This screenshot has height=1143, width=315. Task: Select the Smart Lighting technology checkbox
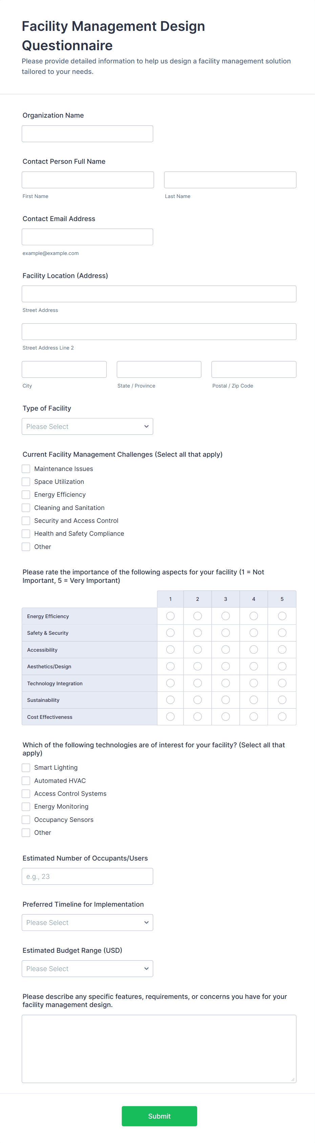(x=26, y=768)
